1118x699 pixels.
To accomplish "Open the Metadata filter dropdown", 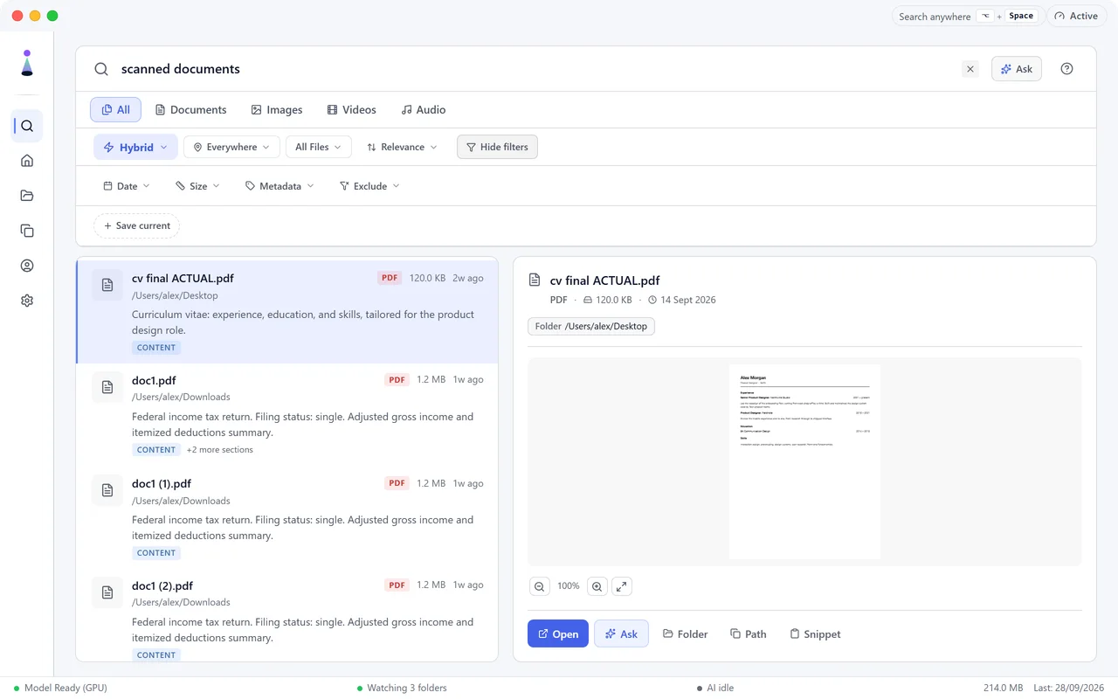I will pyautogui.click(x=279, y=186).
